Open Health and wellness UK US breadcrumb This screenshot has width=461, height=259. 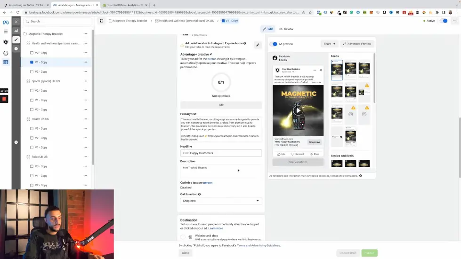click(184, 21)
